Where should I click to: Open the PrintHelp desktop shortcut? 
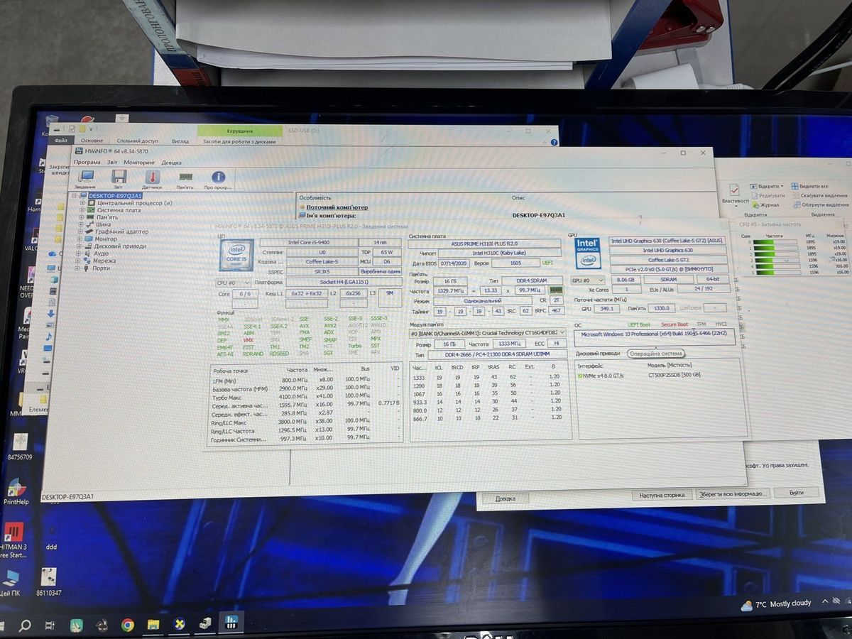[16, 492]
